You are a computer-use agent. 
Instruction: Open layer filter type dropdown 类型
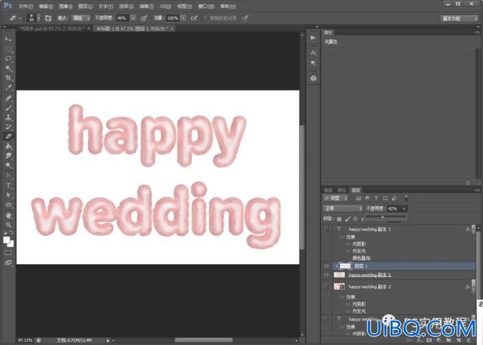[336, 198]
